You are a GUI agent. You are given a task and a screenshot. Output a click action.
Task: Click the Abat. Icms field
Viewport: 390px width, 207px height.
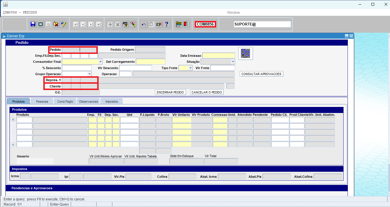click(x=232, y=177)
